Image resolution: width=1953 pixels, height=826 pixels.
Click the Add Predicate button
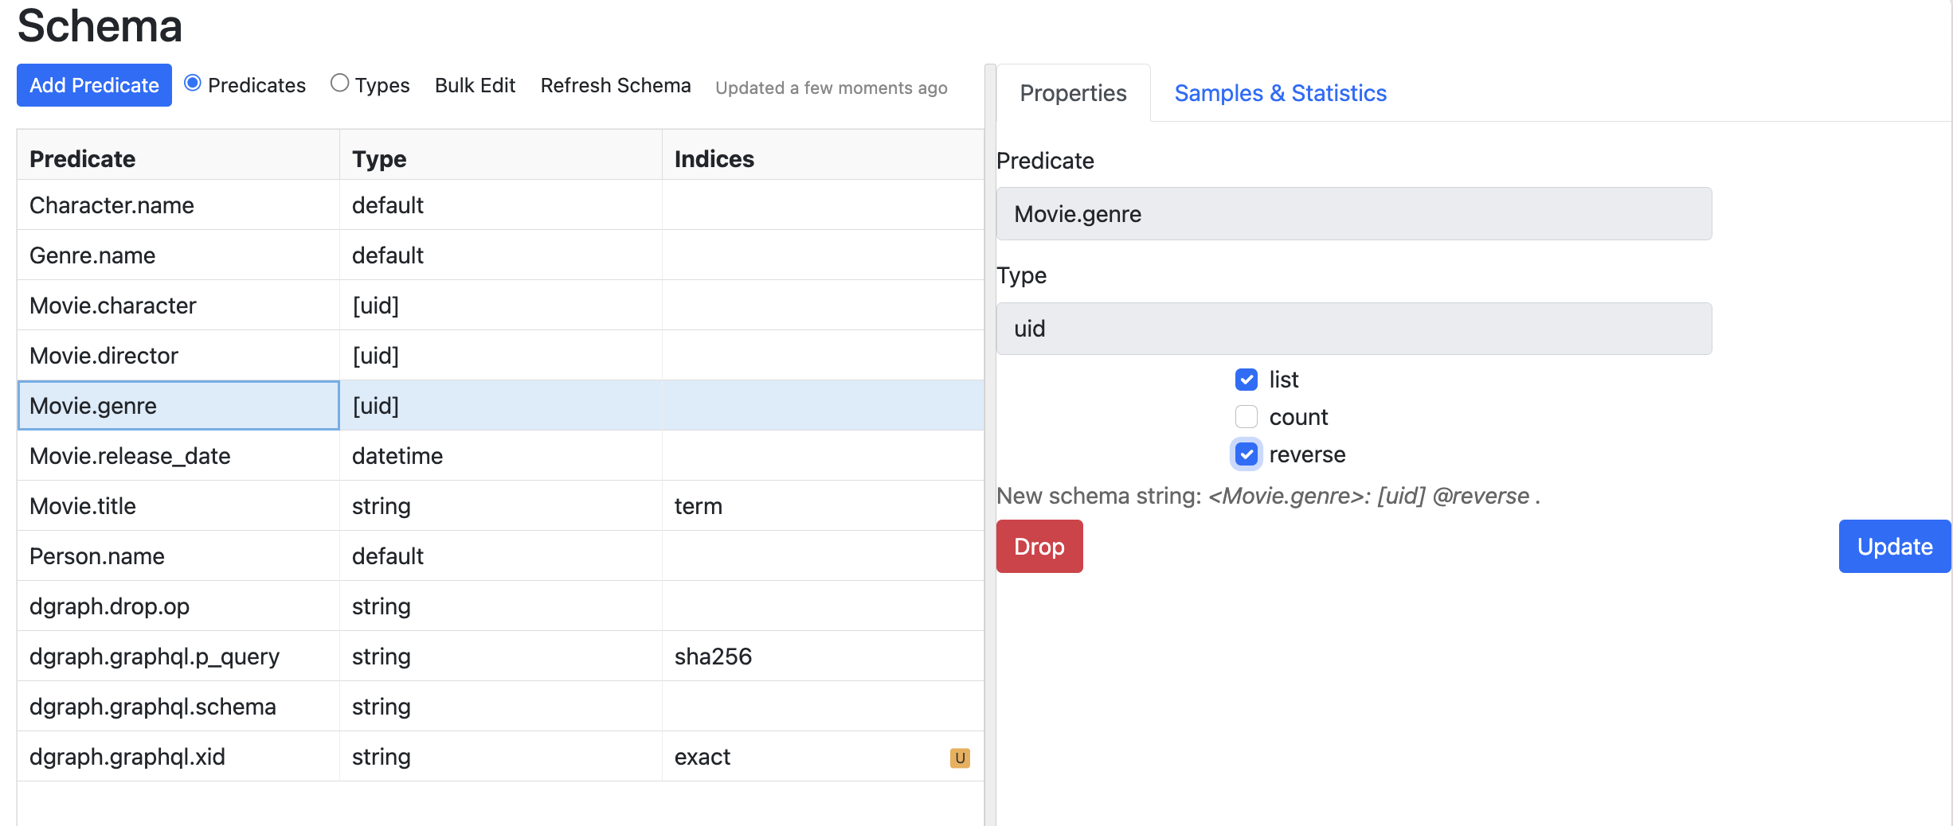[94, 85]
